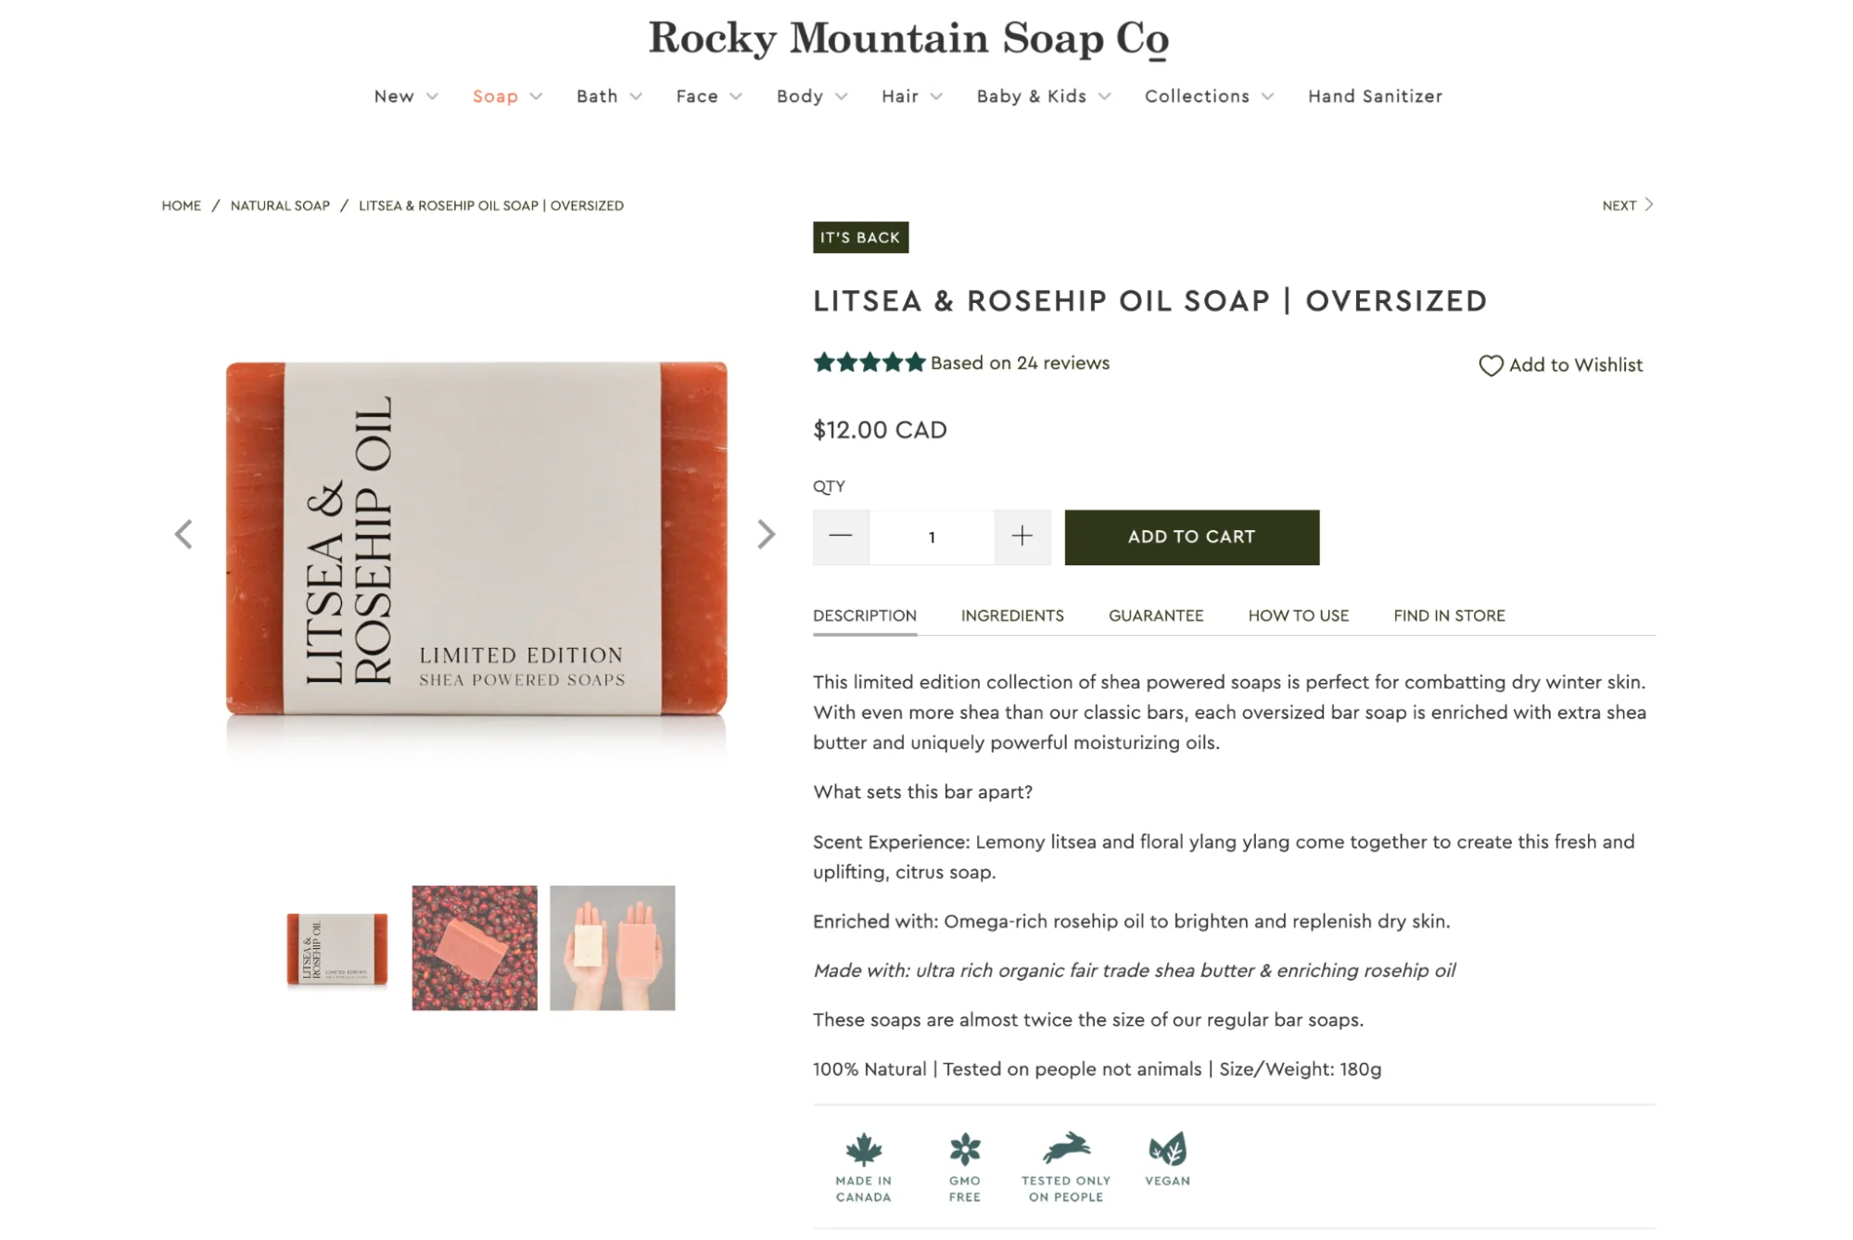The width and height of the screenshot is (1853, 1240).
Task: Click the right carousel arrow beside the soap image
Action: click(x=766, y=534)
